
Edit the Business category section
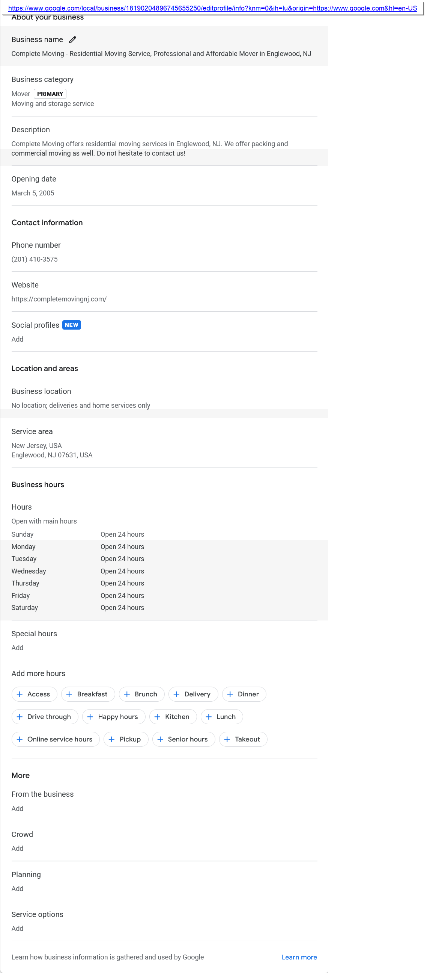(164, 91)
